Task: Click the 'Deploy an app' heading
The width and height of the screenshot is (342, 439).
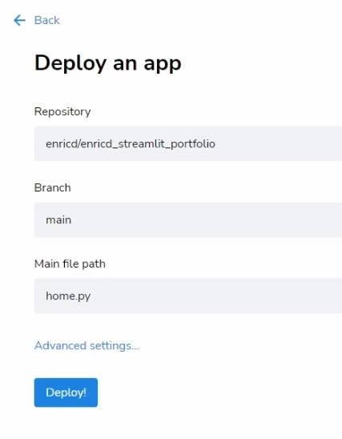Action: click(108, 63)
